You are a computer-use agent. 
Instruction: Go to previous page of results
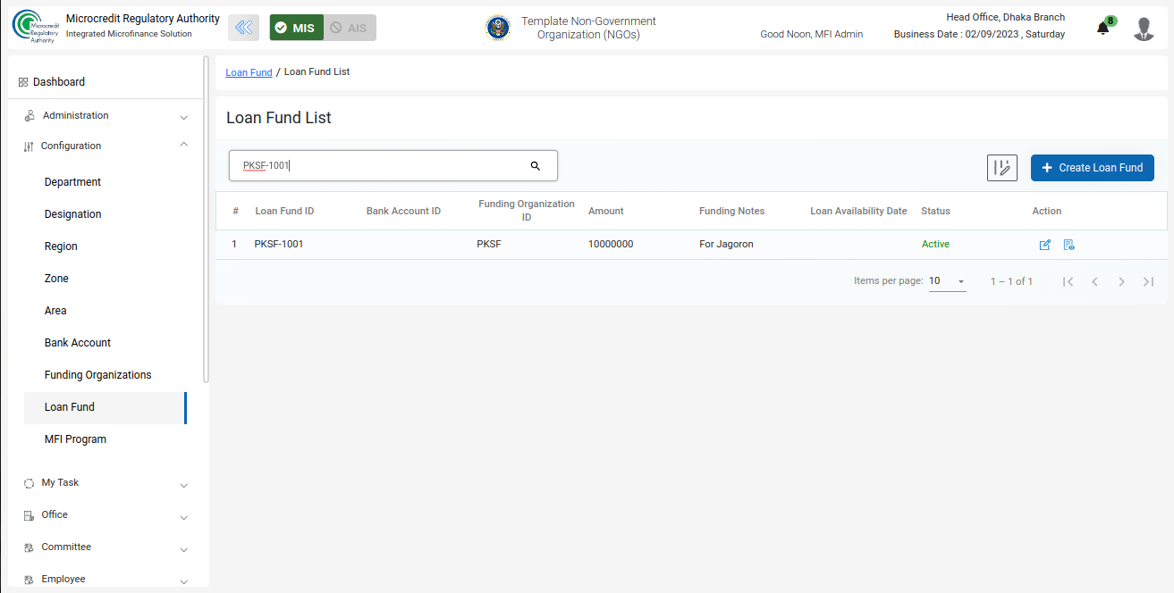(1094, 281)
